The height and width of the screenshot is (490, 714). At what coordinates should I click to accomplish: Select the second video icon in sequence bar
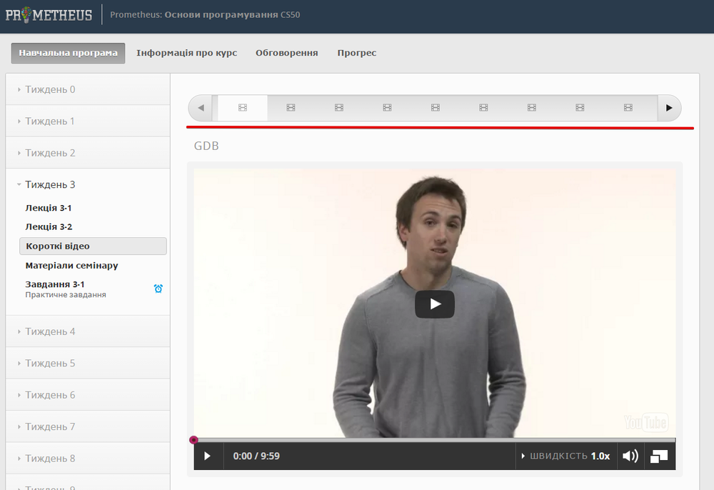pos(291,108)
